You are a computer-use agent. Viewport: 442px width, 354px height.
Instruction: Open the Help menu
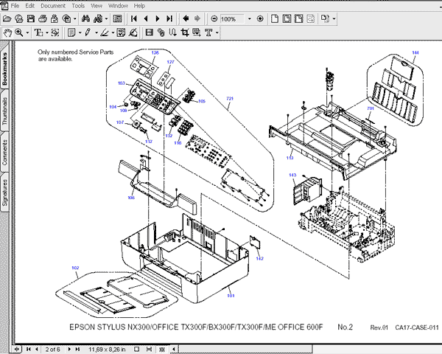pyautogui.click(x=139, y=6)
